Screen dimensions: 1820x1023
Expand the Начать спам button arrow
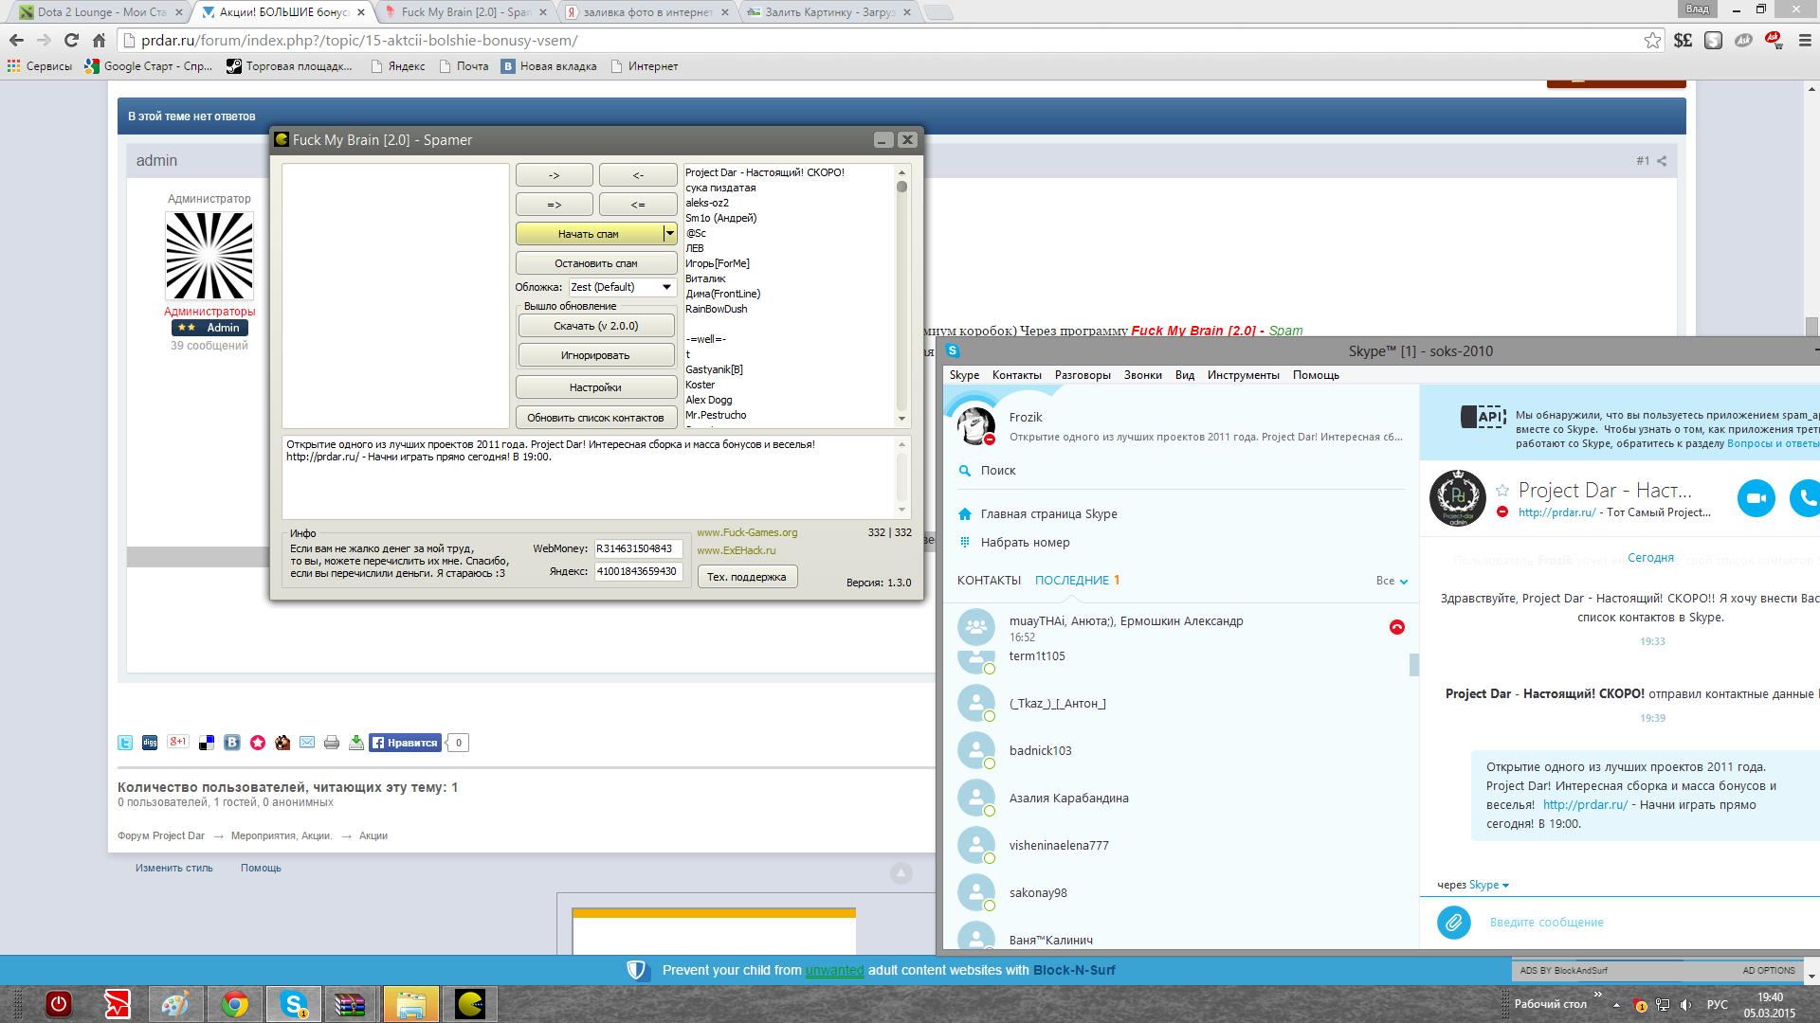[670, 233]
